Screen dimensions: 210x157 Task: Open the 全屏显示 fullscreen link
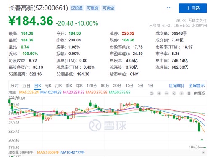pos(197,85)
